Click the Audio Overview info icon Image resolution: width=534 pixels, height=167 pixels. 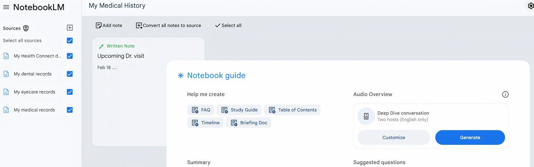505,94
